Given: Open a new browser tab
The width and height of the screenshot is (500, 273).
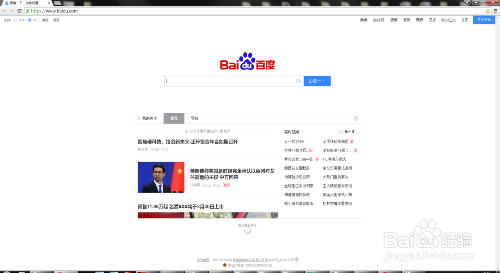Looking at the screenshot, I should click(x=57, y=3).
